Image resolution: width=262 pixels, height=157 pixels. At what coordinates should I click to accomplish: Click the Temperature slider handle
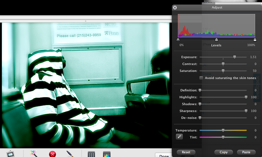tap(223, 130)
